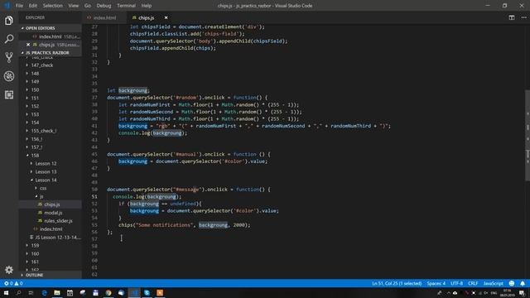Open the Windows Action Center icon
Viewport: 530px width, 298px height.
click(523, 292)
